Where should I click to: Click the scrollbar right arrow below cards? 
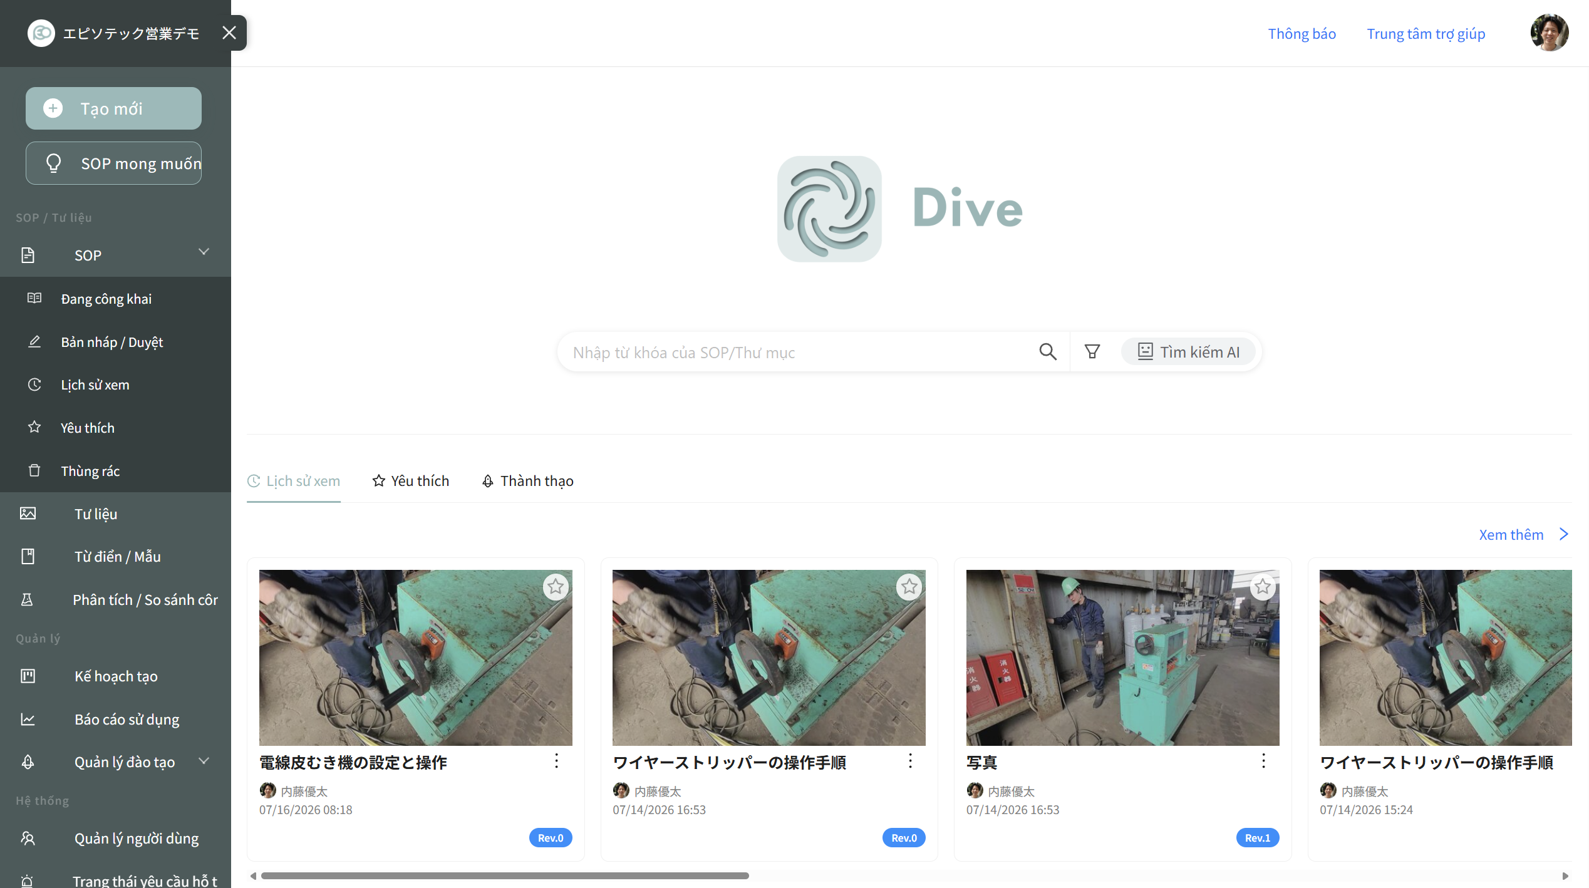1565,875
